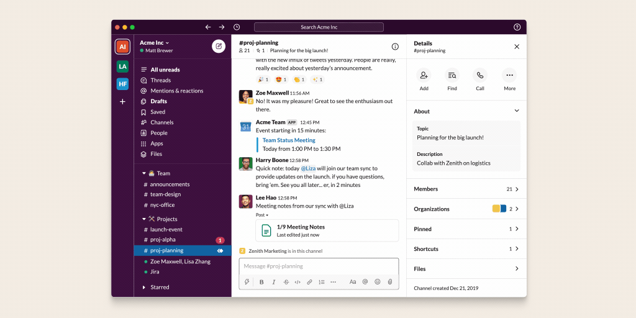This screenshot has height=318, width=636.
Task: Click the Add people icon in Details
Action: coord(424,75)
